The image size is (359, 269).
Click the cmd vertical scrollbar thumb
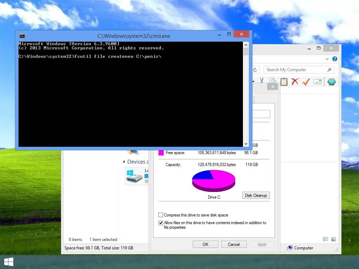pyautogui.click(x=246, y=51)
